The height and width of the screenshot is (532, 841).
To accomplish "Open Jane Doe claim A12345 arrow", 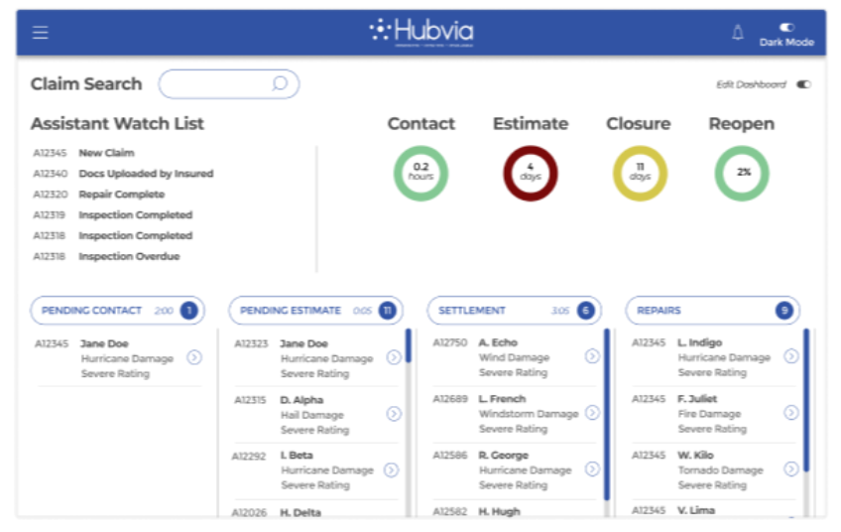I will coord(193,357).
